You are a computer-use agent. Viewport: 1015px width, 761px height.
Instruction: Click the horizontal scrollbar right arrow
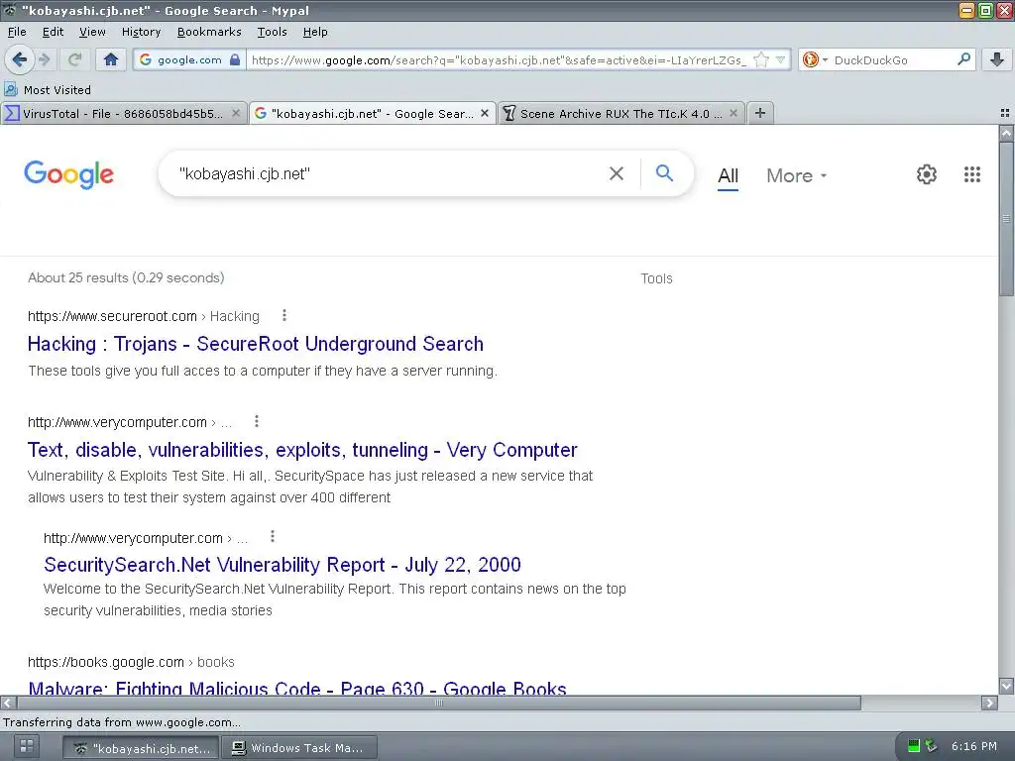pyautogui.click(x=989, y=703)
